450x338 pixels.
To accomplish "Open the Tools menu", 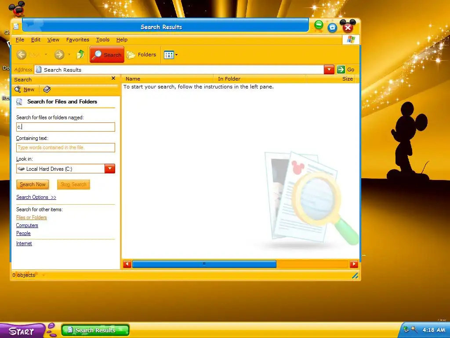I will (103, 40).
